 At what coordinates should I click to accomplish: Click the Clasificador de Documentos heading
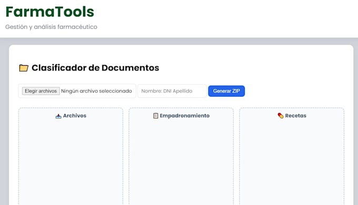tap(95, 68)
